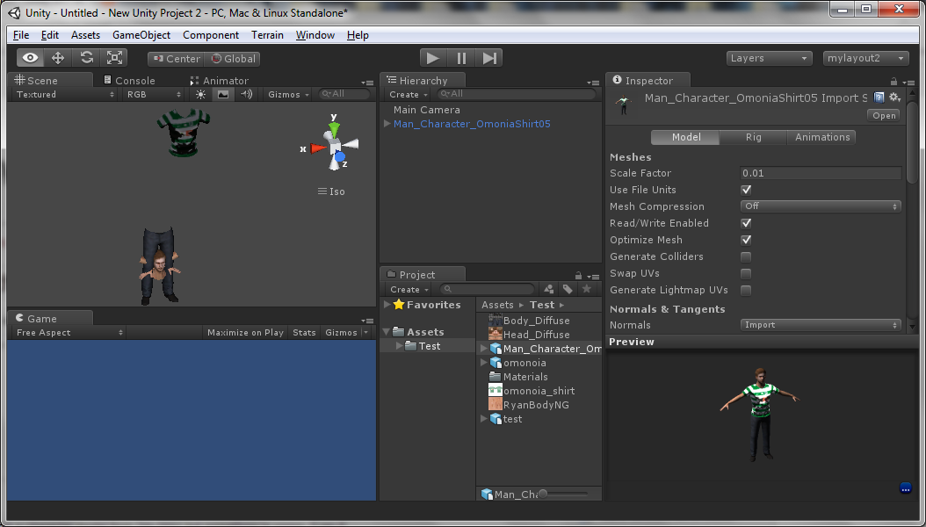Image resolution: width=926 pixels, height=527 pixels.
Task: Select the Hand (view) tool
Action: pos(31,58)
